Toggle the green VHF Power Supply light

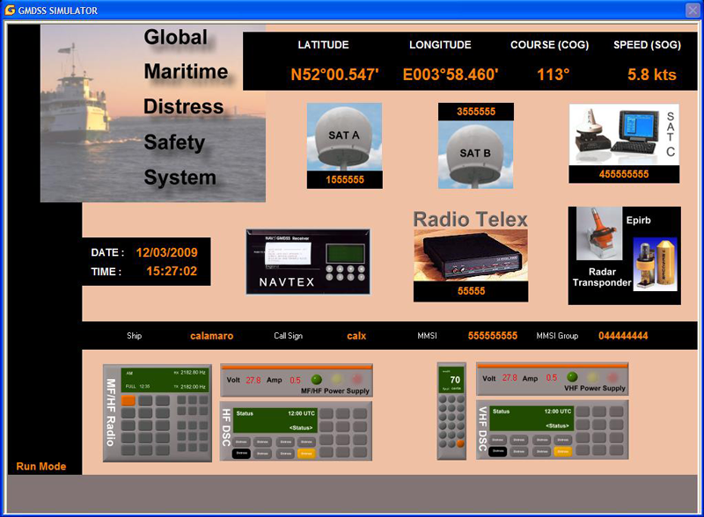point(573,377)
